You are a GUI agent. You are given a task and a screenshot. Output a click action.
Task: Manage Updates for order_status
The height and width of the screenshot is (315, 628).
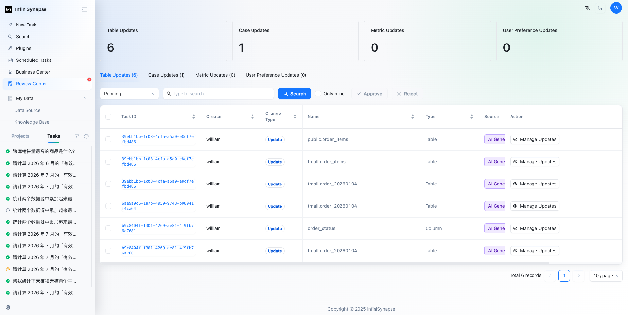[x=534, y=228]
